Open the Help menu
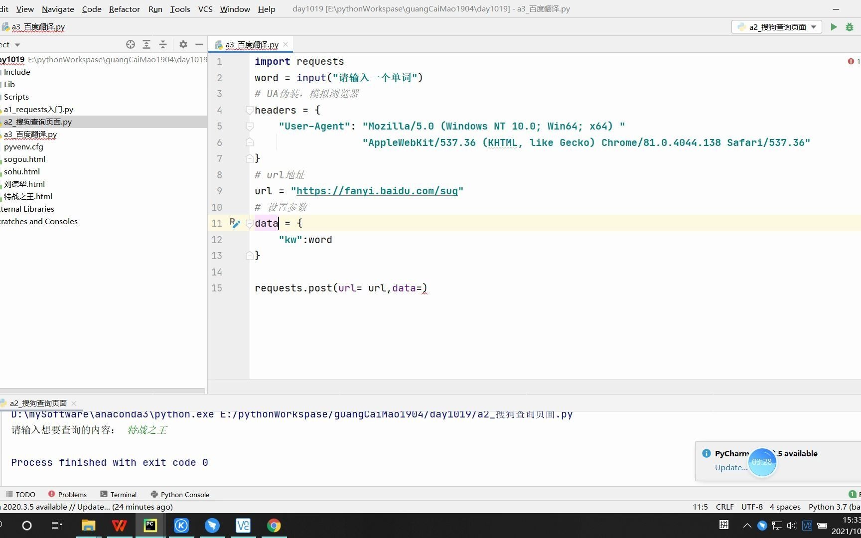This screenshot has width=861, height=538. pyautogui.click(x=267, y=9)
